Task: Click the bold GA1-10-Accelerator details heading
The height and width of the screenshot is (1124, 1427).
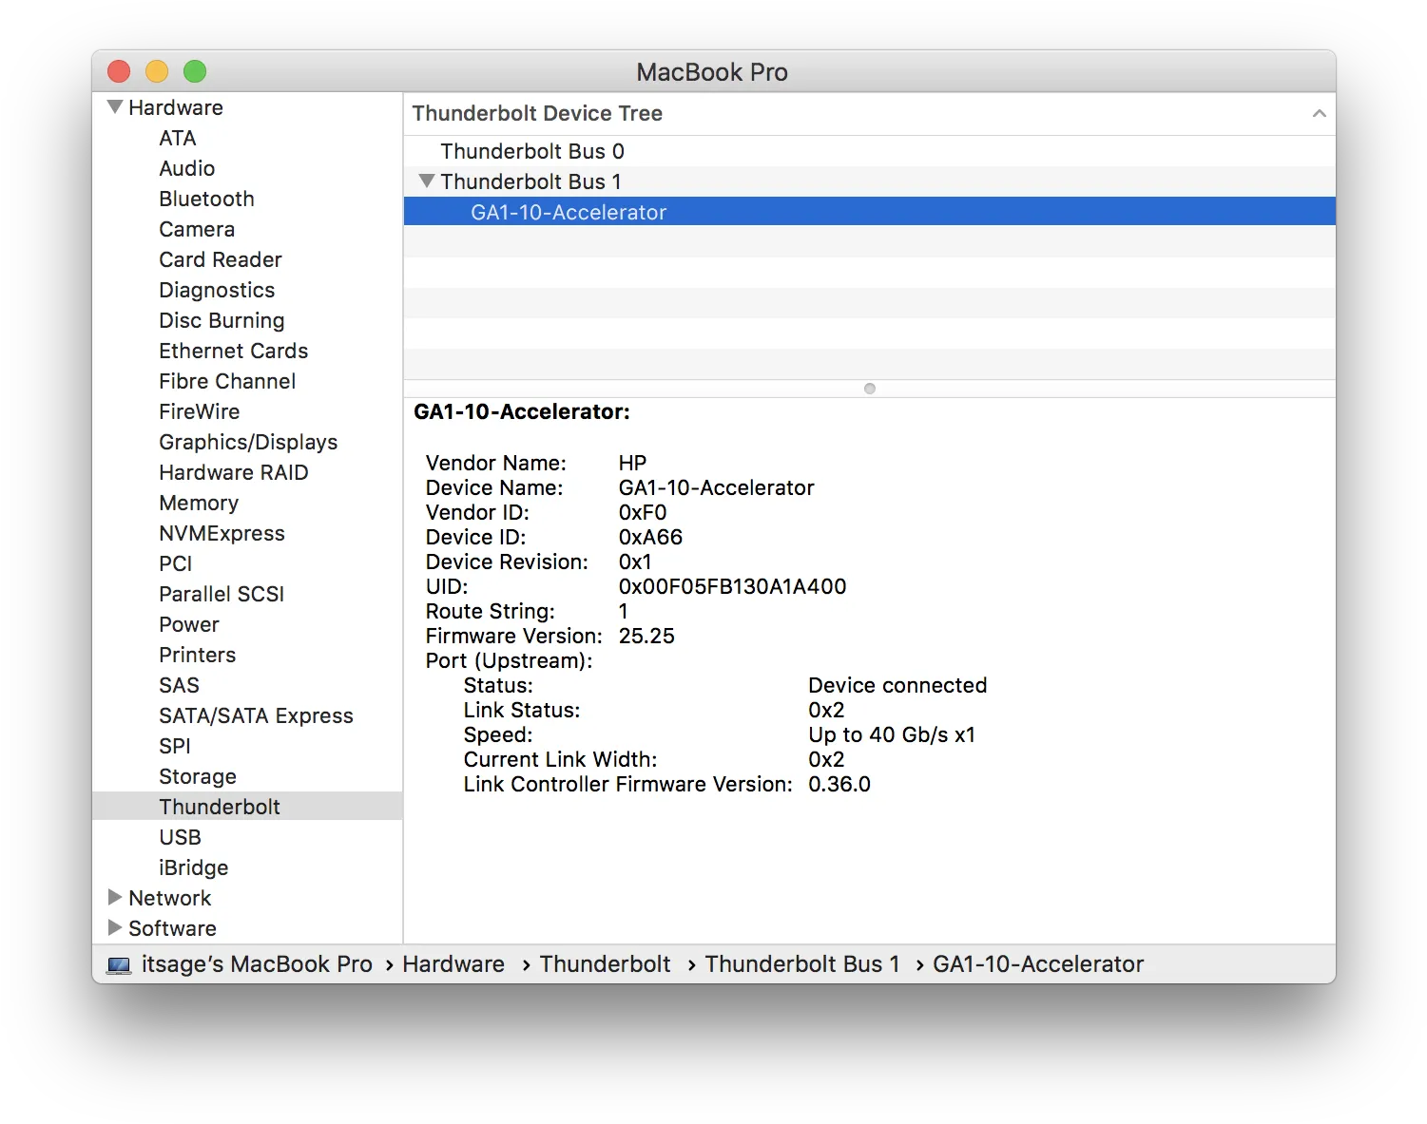Action: pyautogui.click(x=522, y=411)
